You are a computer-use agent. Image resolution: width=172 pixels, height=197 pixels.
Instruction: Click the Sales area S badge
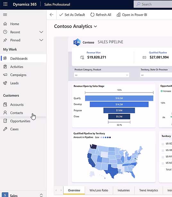point(5,195)
